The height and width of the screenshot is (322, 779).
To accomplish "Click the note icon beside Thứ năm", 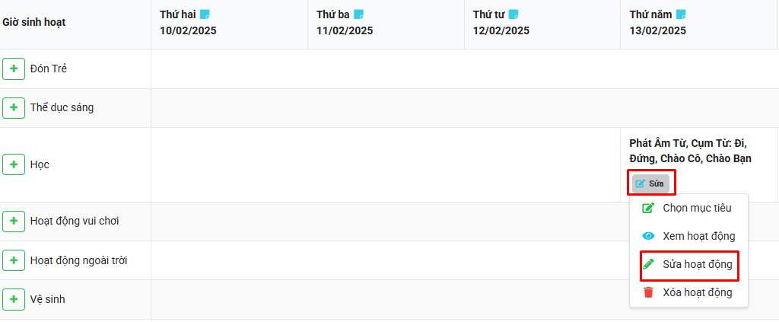I will (x=681, y=14).
